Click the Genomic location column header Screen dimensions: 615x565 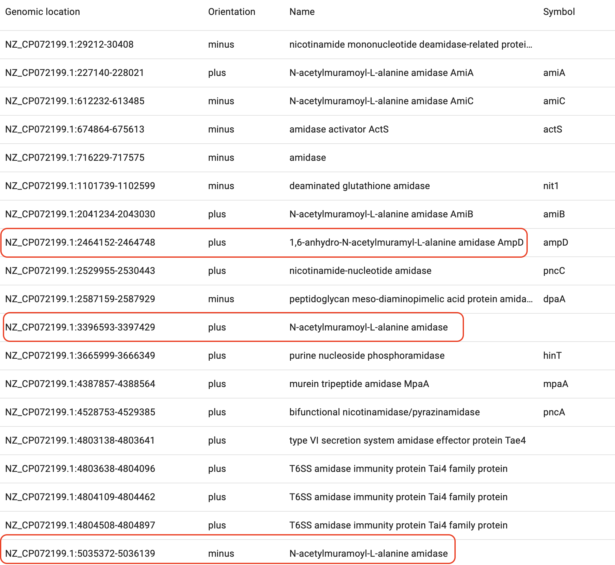point(43,12)
